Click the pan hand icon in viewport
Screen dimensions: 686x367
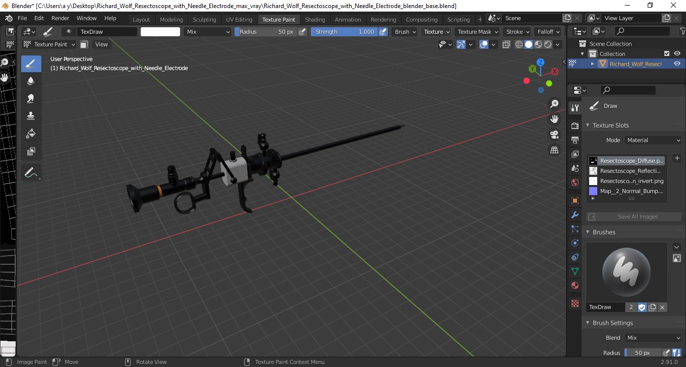tap(554, 119)
